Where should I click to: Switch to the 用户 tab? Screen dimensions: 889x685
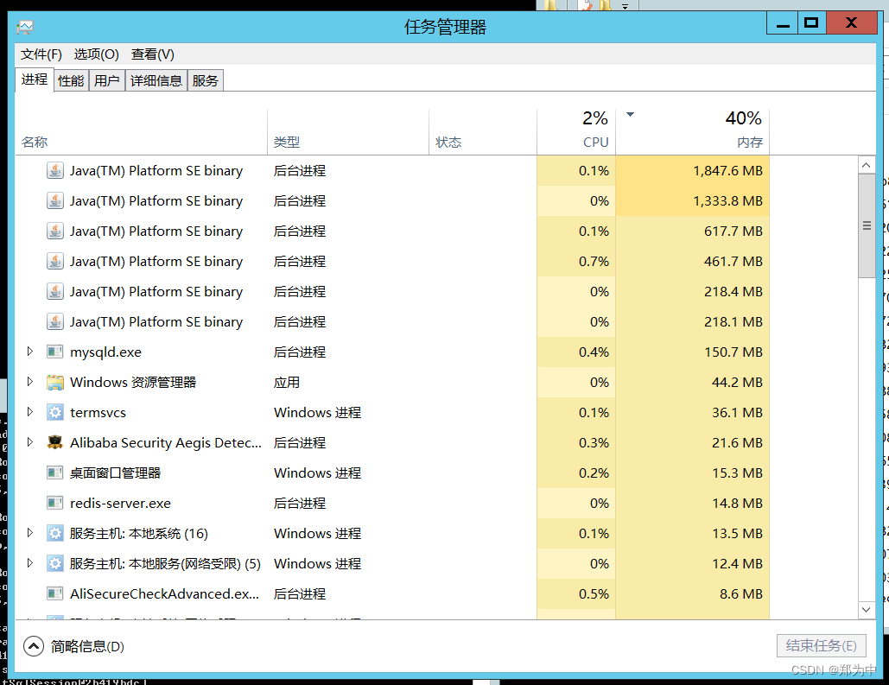(x=106, y=81)
